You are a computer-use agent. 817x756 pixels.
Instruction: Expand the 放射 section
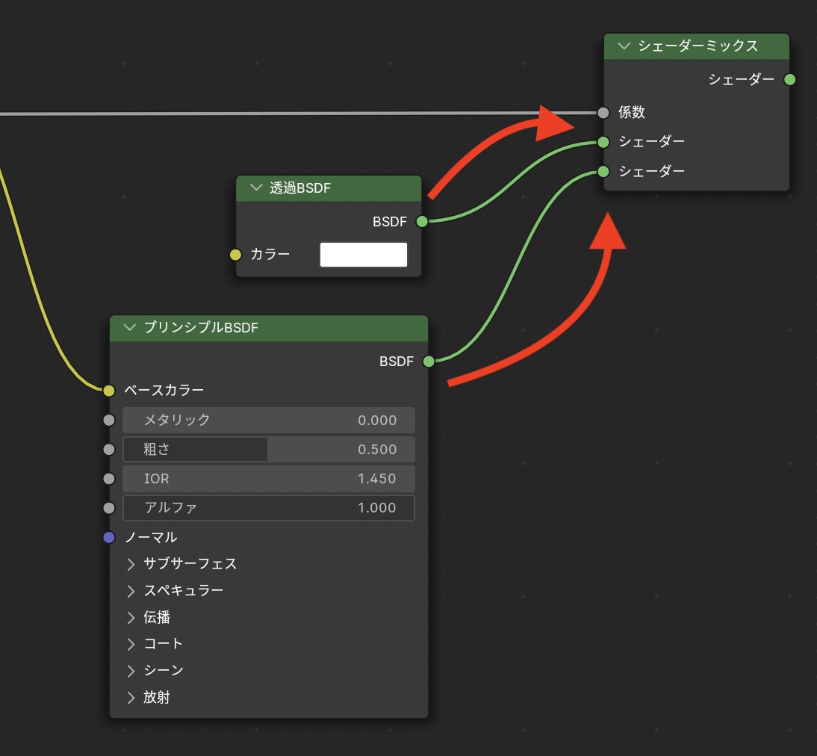click(131, 698)
